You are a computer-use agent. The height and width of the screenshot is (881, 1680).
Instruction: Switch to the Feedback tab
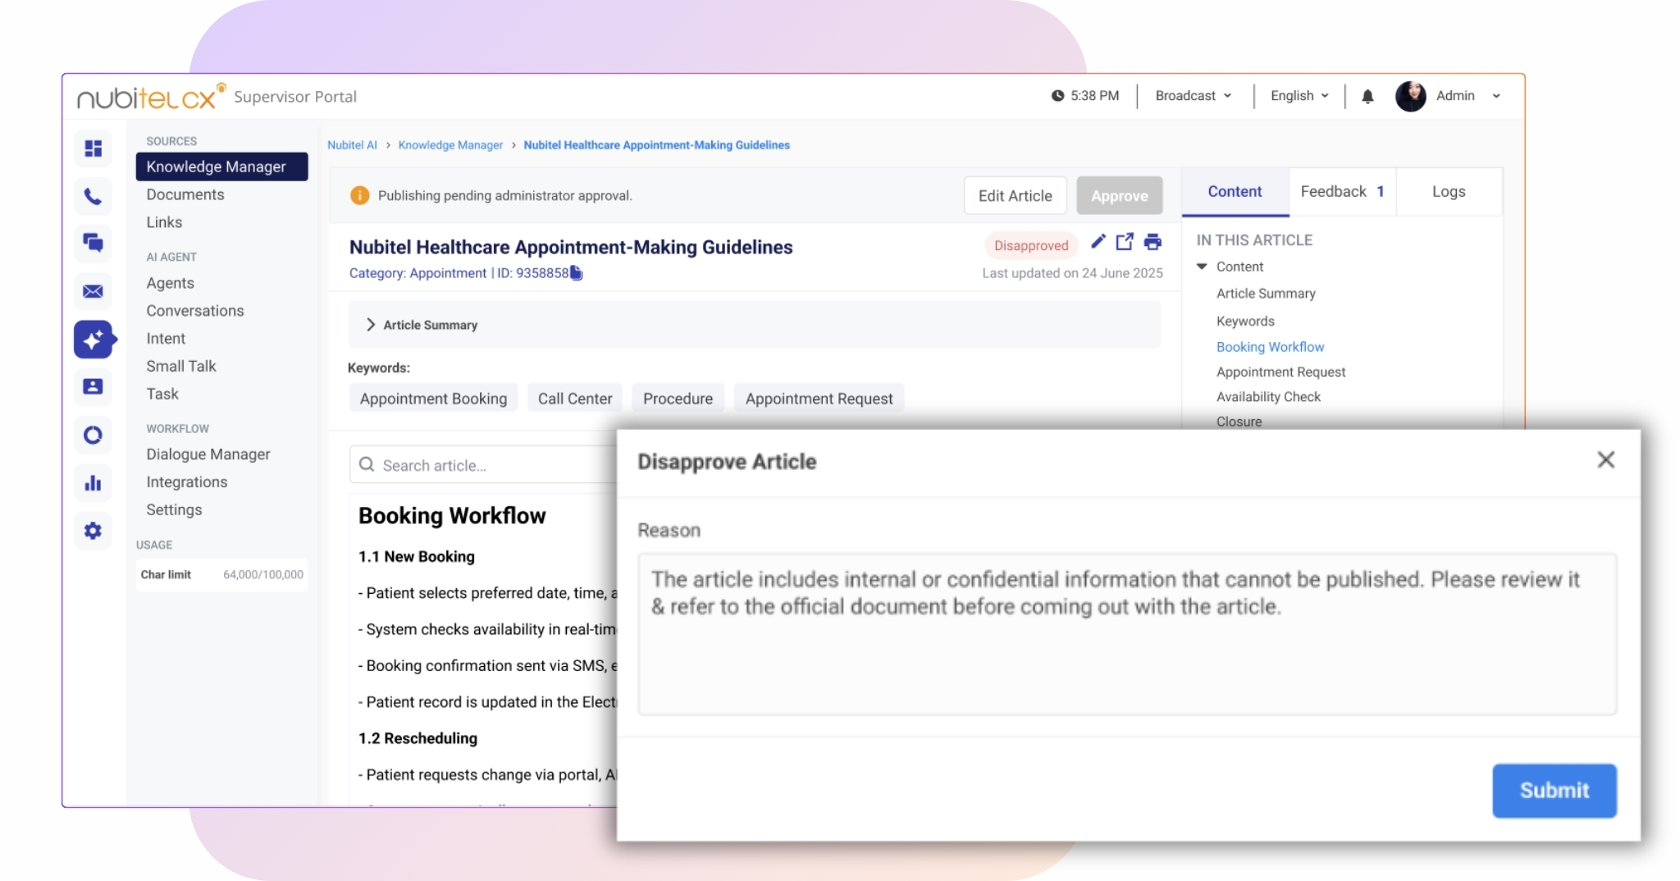pos(1341,192)
